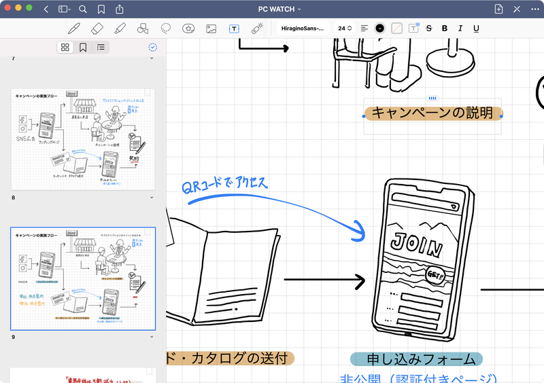Toggle bookmark on page 8 thumbnail
544x383 pixels.
[x=148, y=92]
